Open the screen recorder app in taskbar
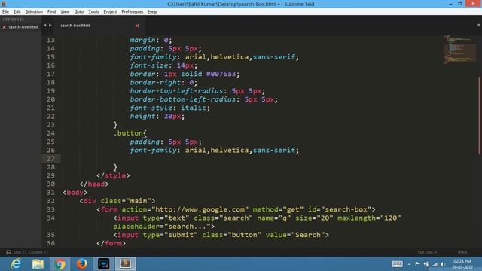Image resolution: width=482 pixels, height=271 pixels. tap(104, 264)
